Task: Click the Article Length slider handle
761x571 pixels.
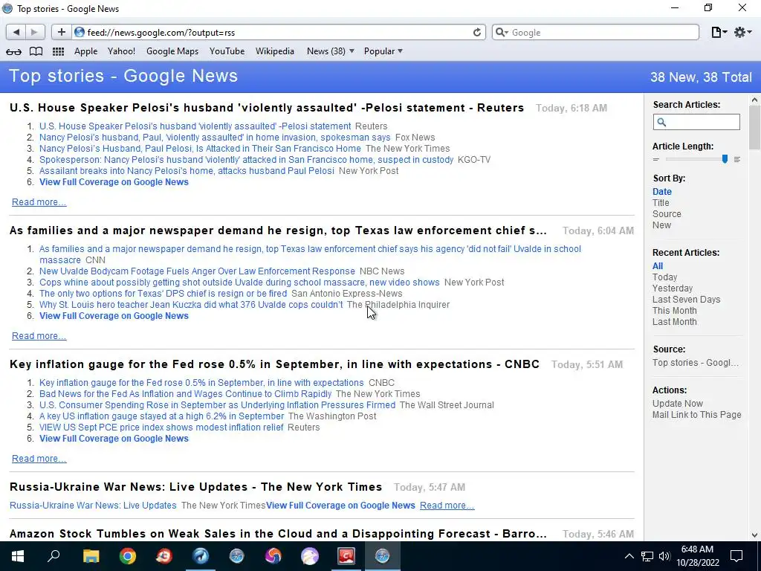Action: click(725, 159)
